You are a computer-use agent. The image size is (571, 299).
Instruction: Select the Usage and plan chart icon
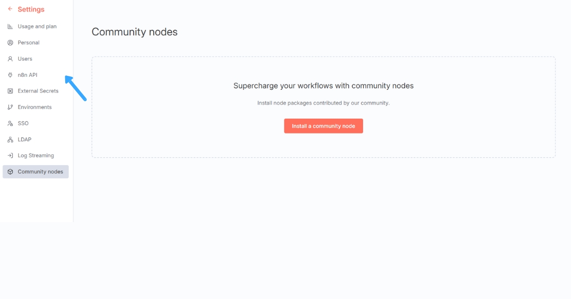(10, 26)
